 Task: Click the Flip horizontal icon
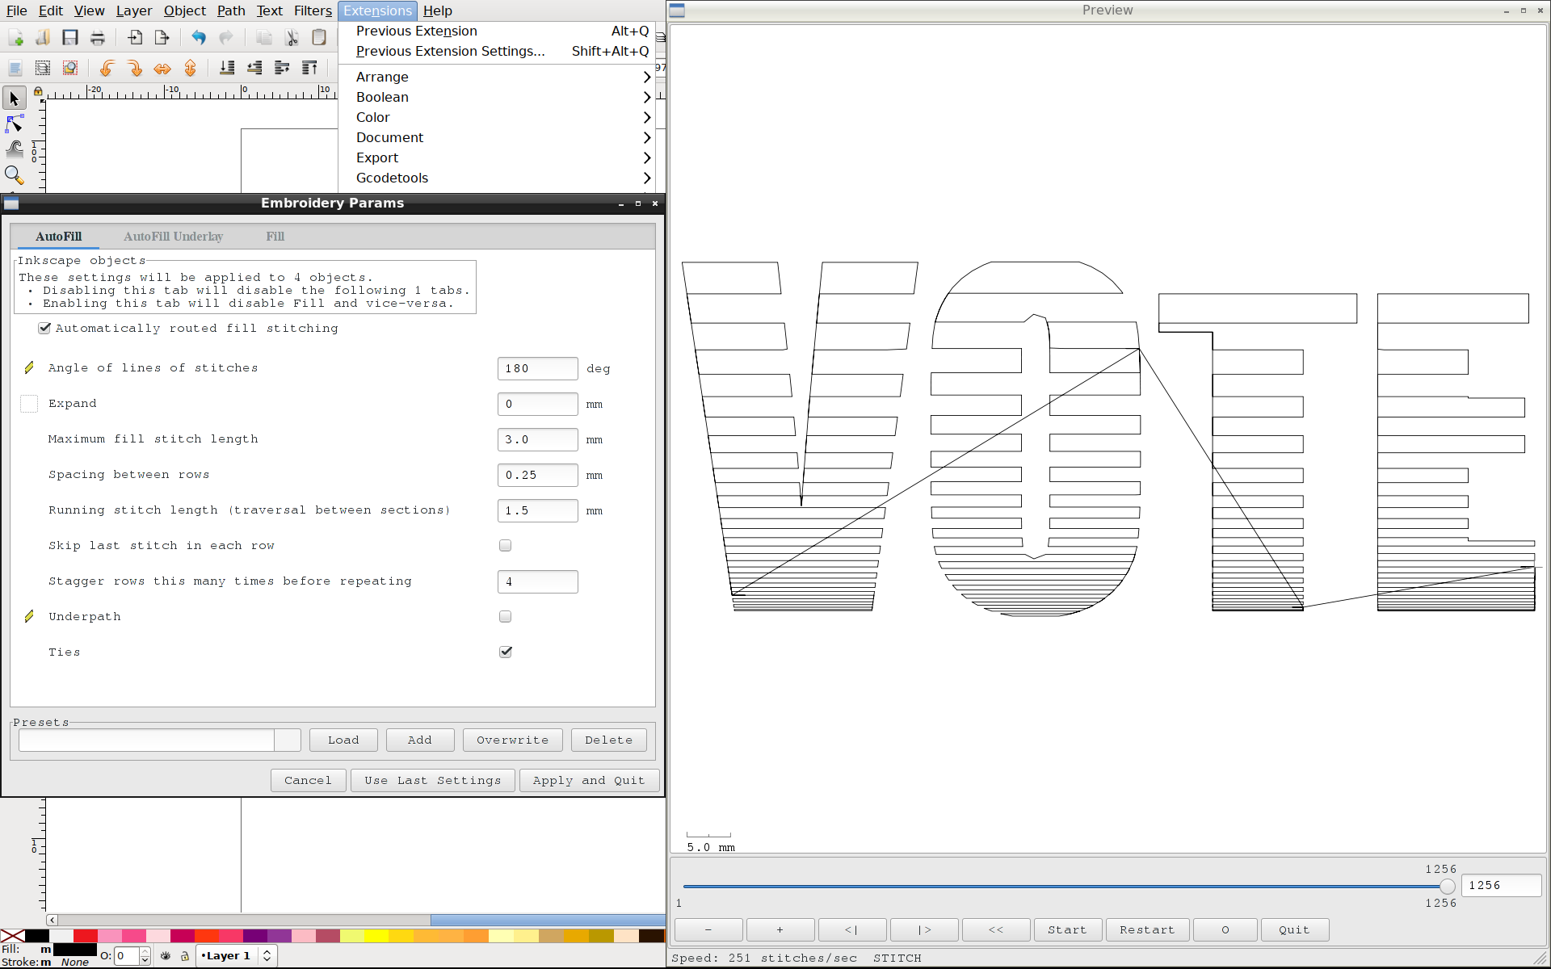pos(162,69)
